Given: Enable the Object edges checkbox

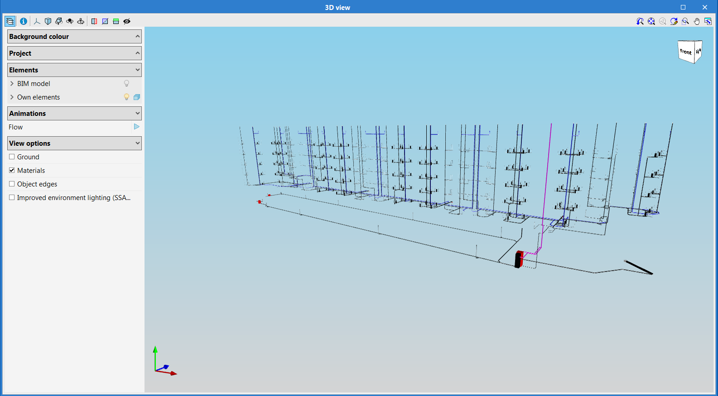Looking at the screenshot, I should click(12, 184).
